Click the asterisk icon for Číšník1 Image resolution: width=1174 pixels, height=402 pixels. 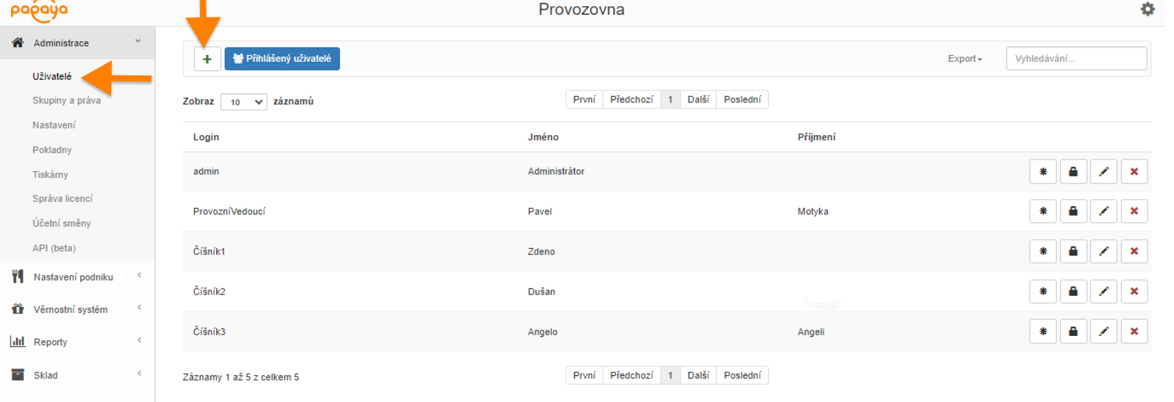1043,251
